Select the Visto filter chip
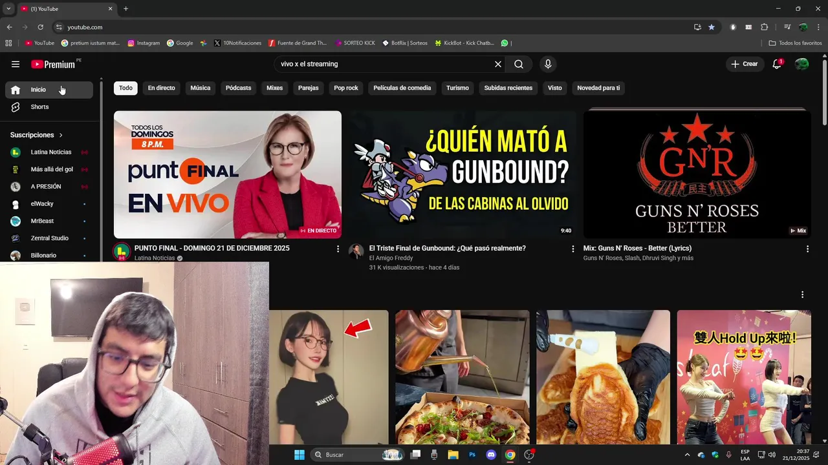828x465 pixels. [555, 88]
